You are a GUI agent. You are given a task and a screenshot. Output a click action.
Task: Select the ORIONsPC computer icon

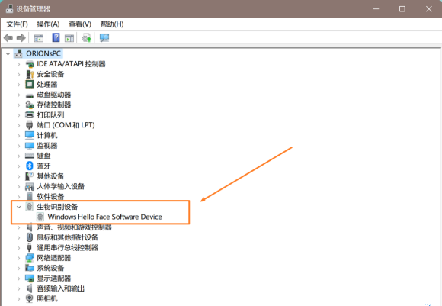click(19, 53)
